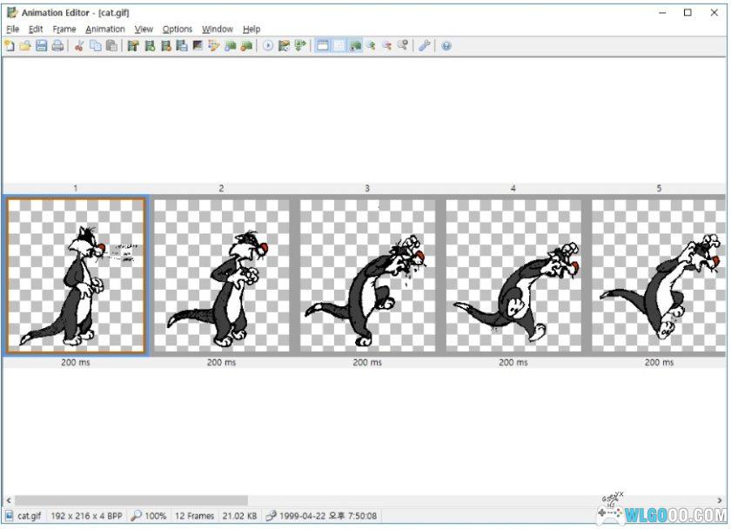Save the animation with the floppy disk icon

(41, 46)
